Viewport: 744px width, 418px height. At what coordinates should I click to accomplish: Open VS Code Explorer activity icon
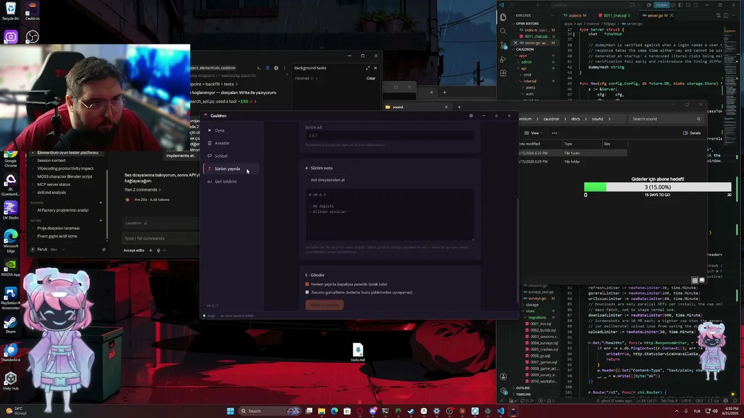(503, 17)
